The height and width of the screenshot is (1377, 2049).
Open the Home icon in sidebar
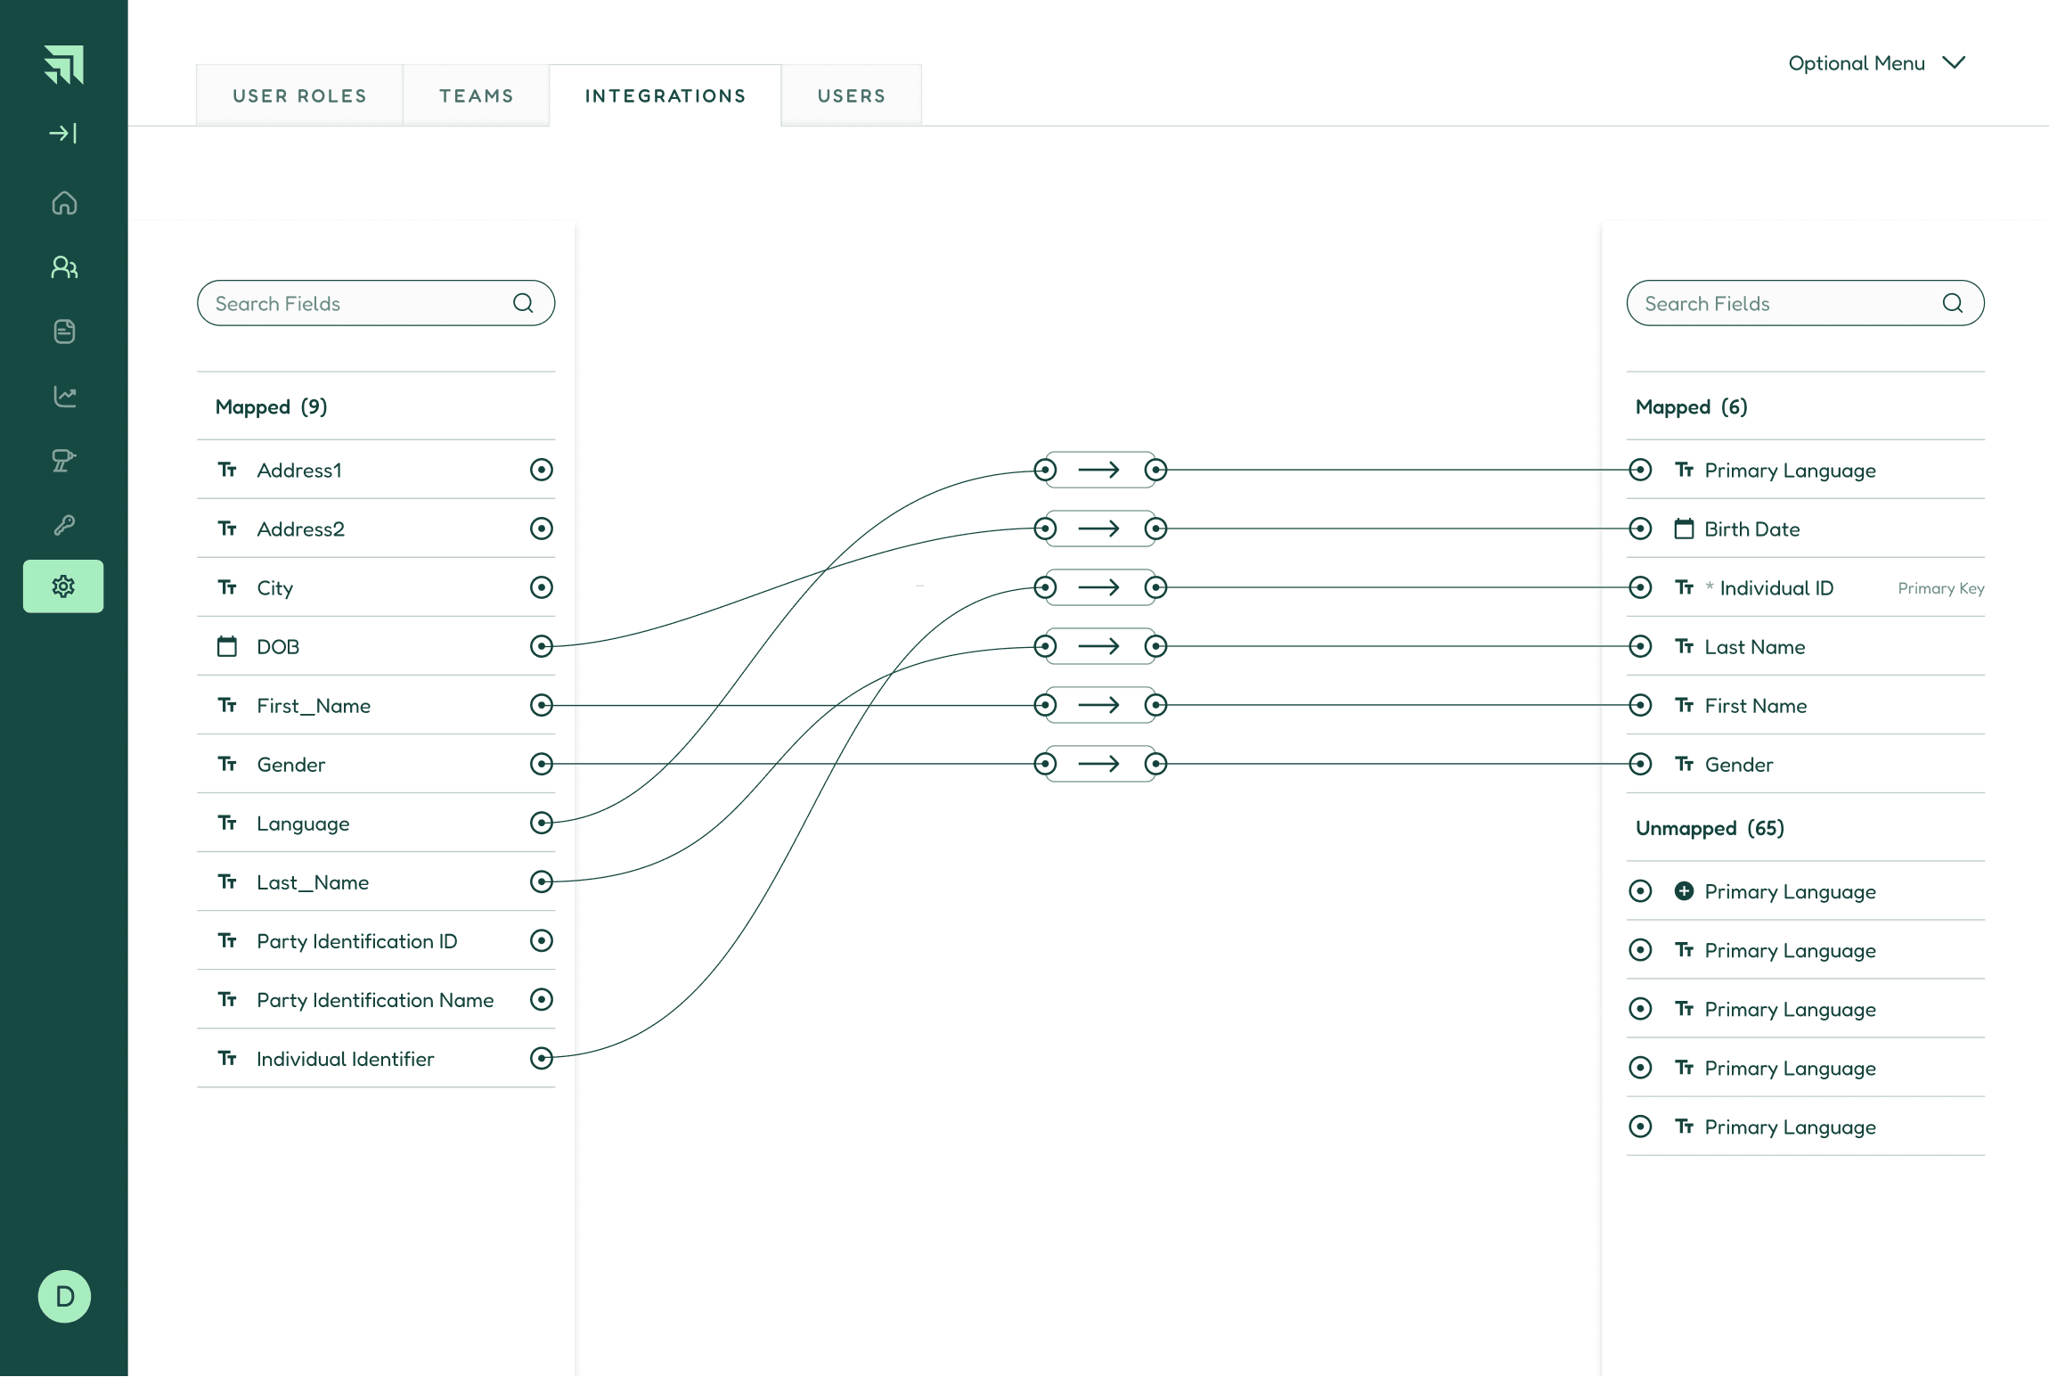(x=64, y=203)
